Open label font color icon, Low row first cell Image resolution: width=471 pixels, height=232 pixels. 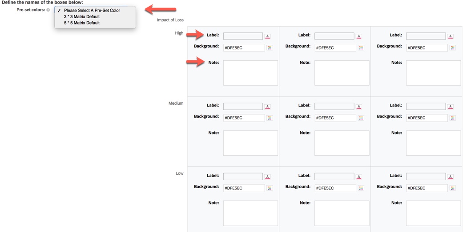tap(268, 177)
